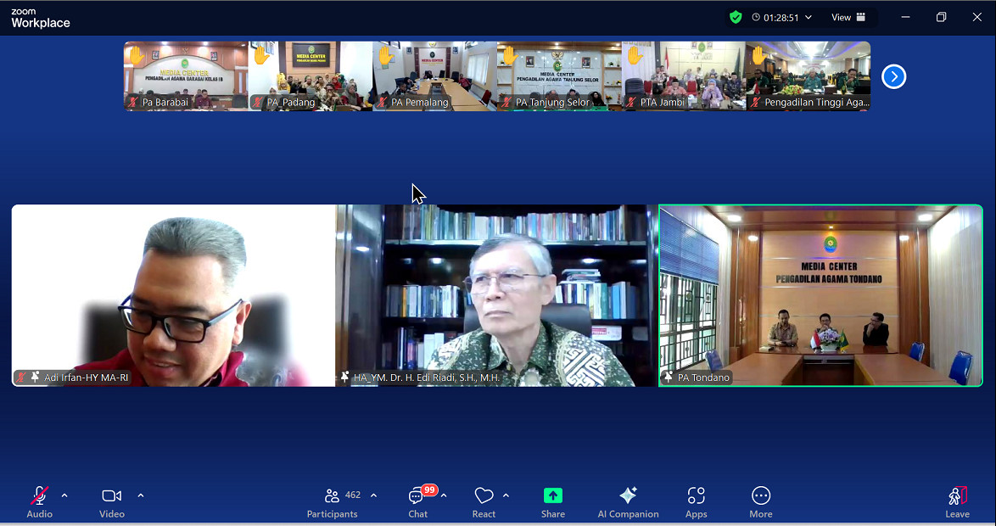This screenshot has height=526, width=996.
Task: Show next page of video thumbnails
Action: (x=893, y=76)
